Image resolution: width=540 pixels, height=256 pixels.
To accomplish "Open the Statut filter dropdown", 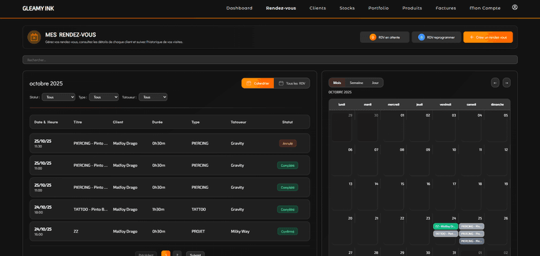I will point(59,97).
